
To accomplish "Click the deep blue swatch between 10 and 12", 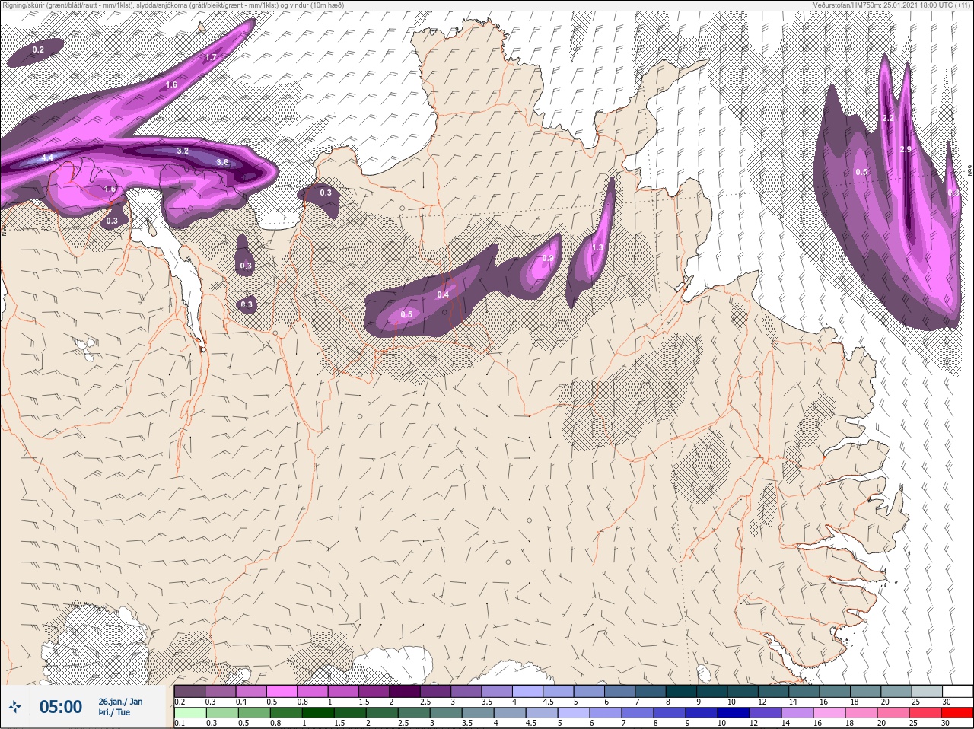I will pyautogui.click(x=734, y=713).
